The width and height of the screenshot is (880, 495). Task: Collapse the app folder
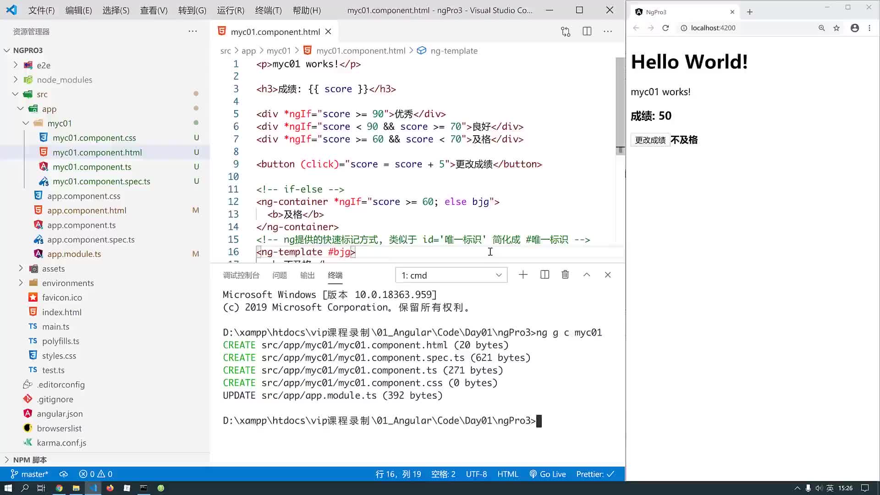[21, 109]
